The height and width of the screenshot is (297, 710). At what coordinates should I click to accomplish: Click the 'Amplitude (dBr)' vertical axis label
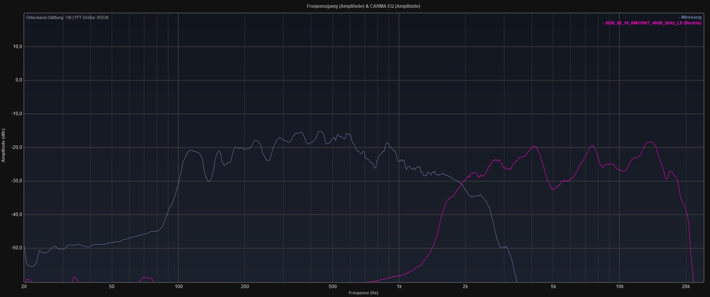(x=3, y=145)
